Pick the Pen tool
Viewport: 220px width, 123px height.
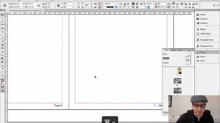coord(2,38)
